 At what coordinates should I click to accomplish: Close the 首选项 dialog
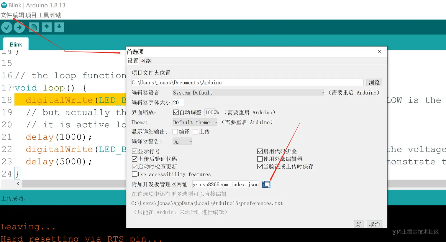tap(379, 52)
